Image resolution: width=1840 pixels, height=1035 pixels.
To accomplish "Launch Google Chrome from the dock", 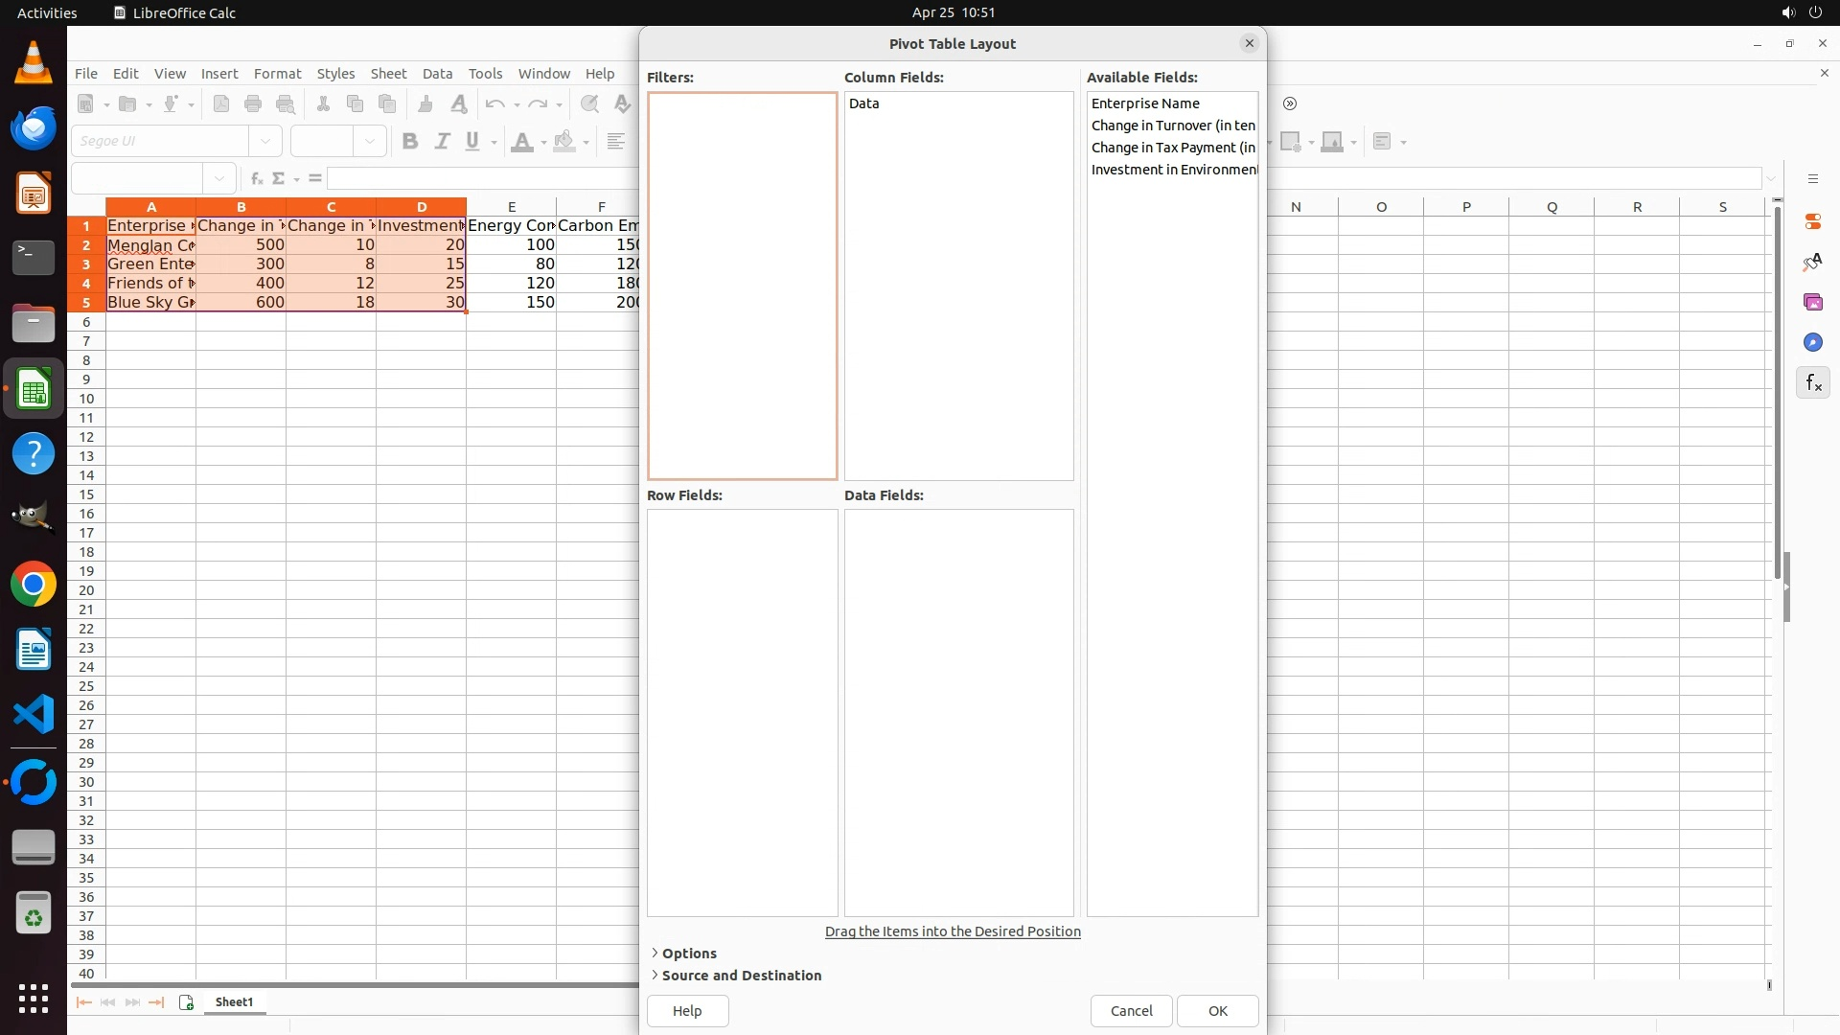I will point(34,585).
